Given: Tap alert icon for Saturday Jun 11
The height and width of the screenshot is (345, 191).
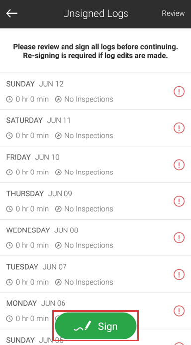Looking at the screenshot, I should (x=179, y=128).
